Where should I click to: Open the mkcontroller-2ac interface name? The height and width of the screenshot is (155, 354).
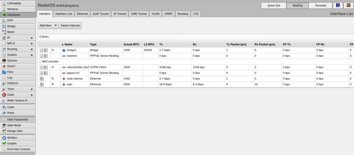click(x=78, y=67)
